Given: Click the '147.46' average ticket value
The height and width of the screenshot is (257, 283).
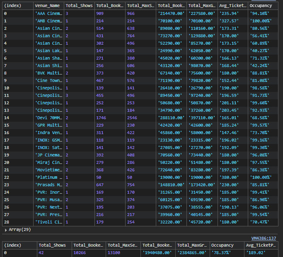Looking at the screenshot, I should [x=229, y=133].
